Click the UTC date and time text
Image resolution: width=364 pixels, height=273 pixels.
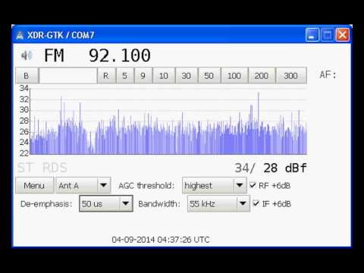(161, 240)
